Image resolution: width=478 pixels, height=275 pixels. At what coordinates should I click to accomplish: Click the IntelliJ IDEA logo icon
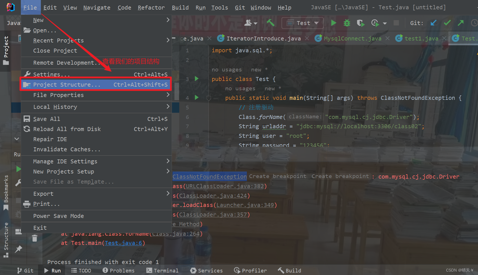point(10,7)
